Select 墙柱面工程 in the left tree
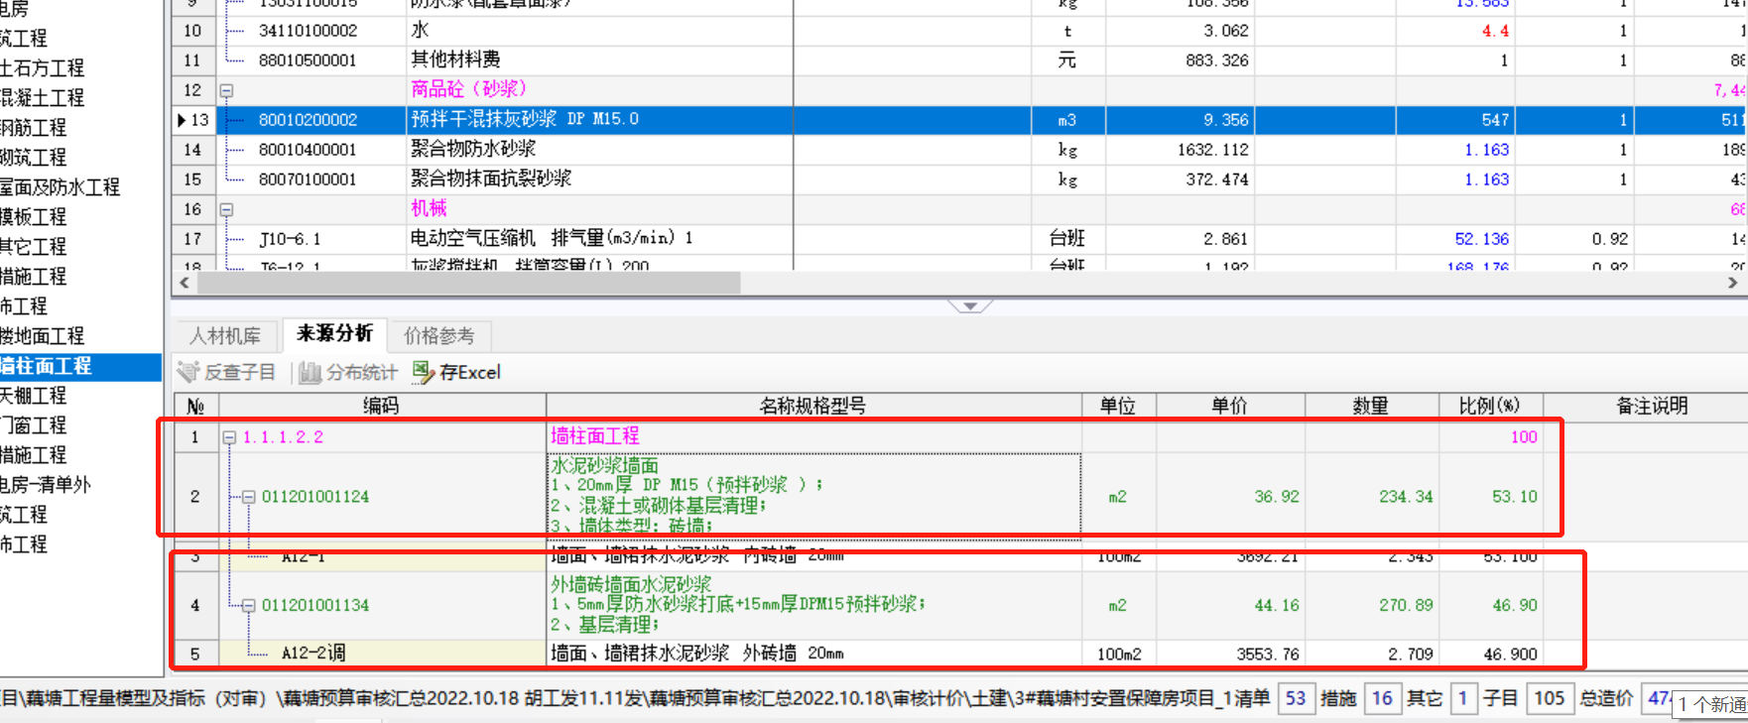Viewport: 1748px width, 723px height. (79, 366)
